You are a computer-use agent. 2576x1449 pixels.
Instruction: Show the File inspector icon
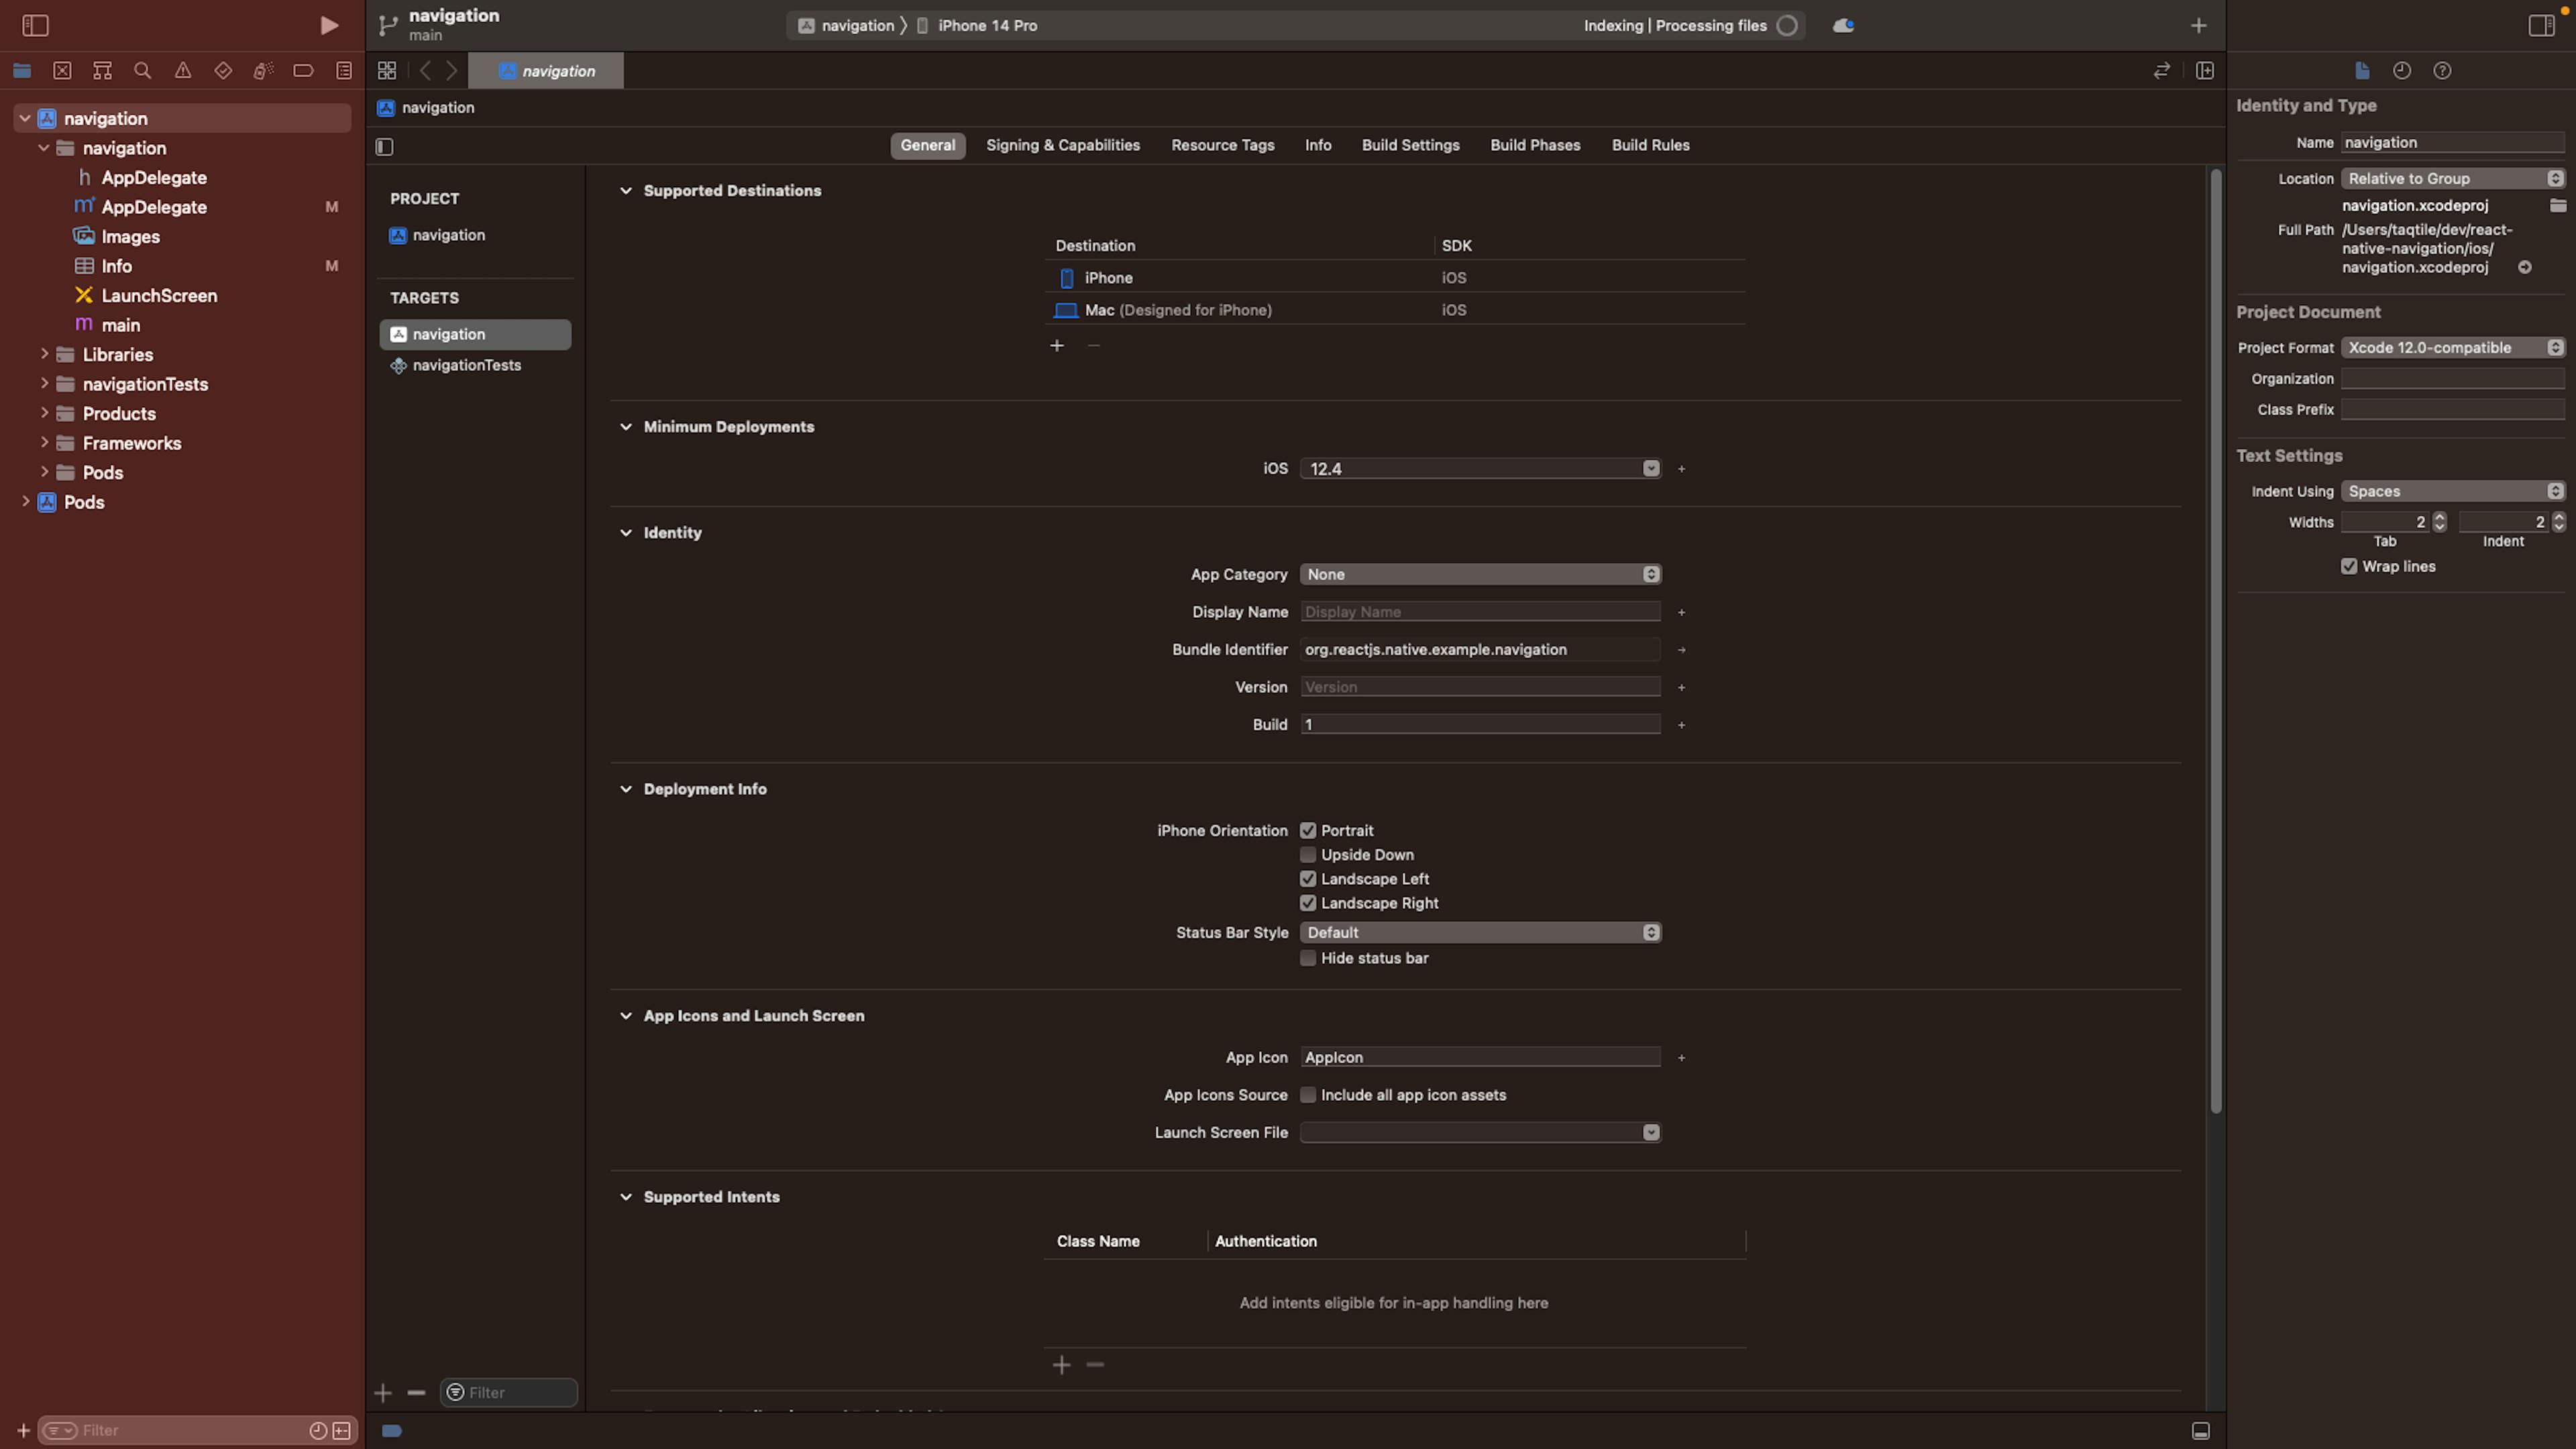(x=2361, y=70)
